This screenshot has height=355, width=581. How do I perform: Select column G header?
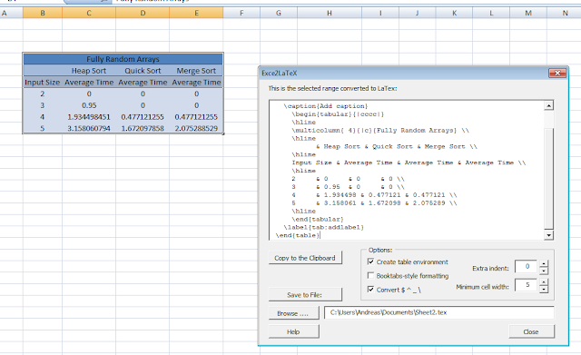point(279,13)
